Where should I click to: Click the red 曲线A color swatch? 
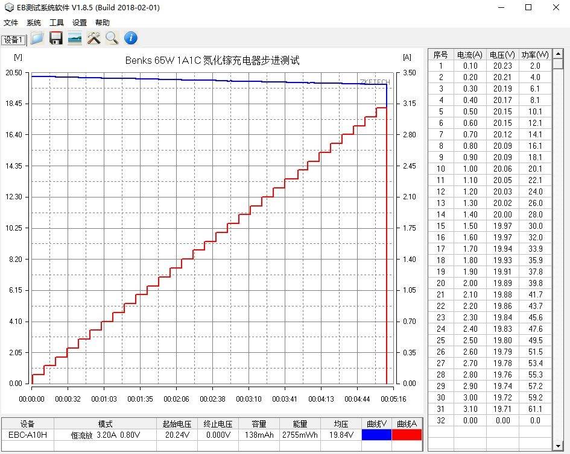click(407, 435)
